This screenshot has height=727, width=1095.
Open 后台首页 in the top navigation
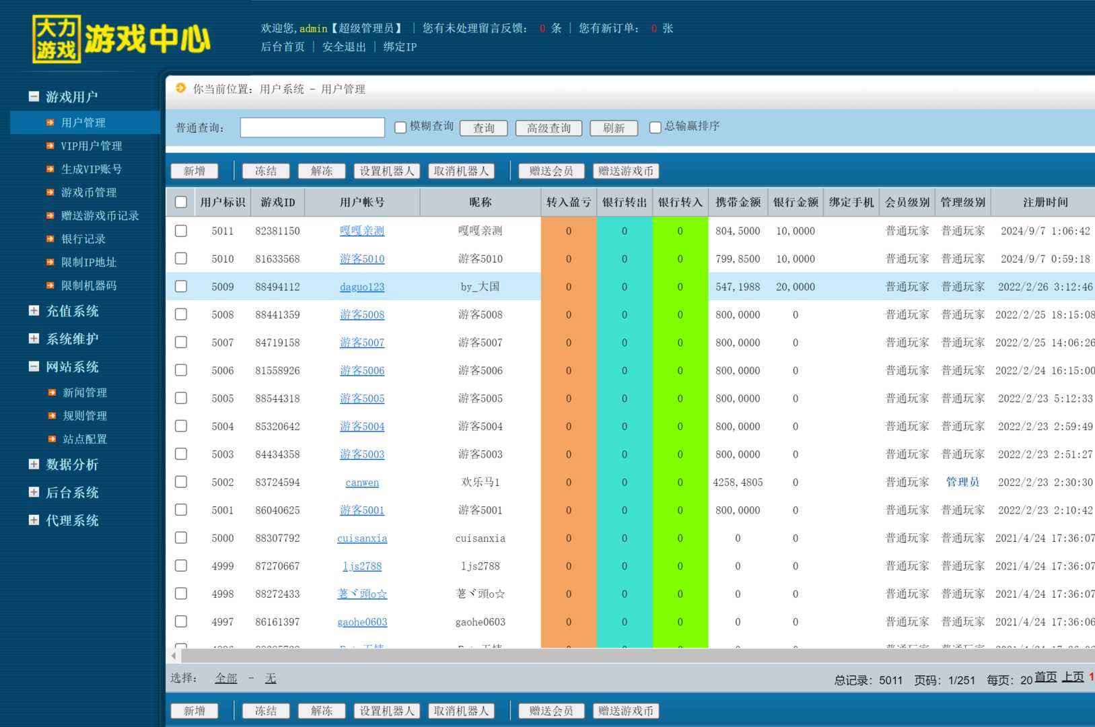click(x=283, y=46)
